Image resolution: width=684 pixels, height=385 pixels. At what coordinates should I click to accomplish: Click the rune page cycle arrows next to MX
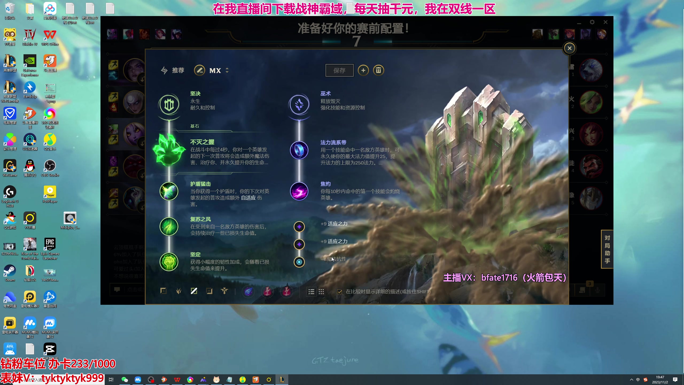pyautogui.click(x=228, y=70)
